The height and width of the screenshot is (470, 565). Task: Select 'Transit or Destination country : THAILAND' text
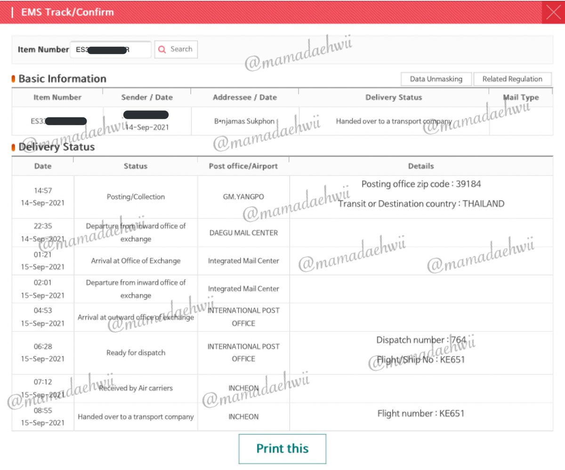coord(421,204)
